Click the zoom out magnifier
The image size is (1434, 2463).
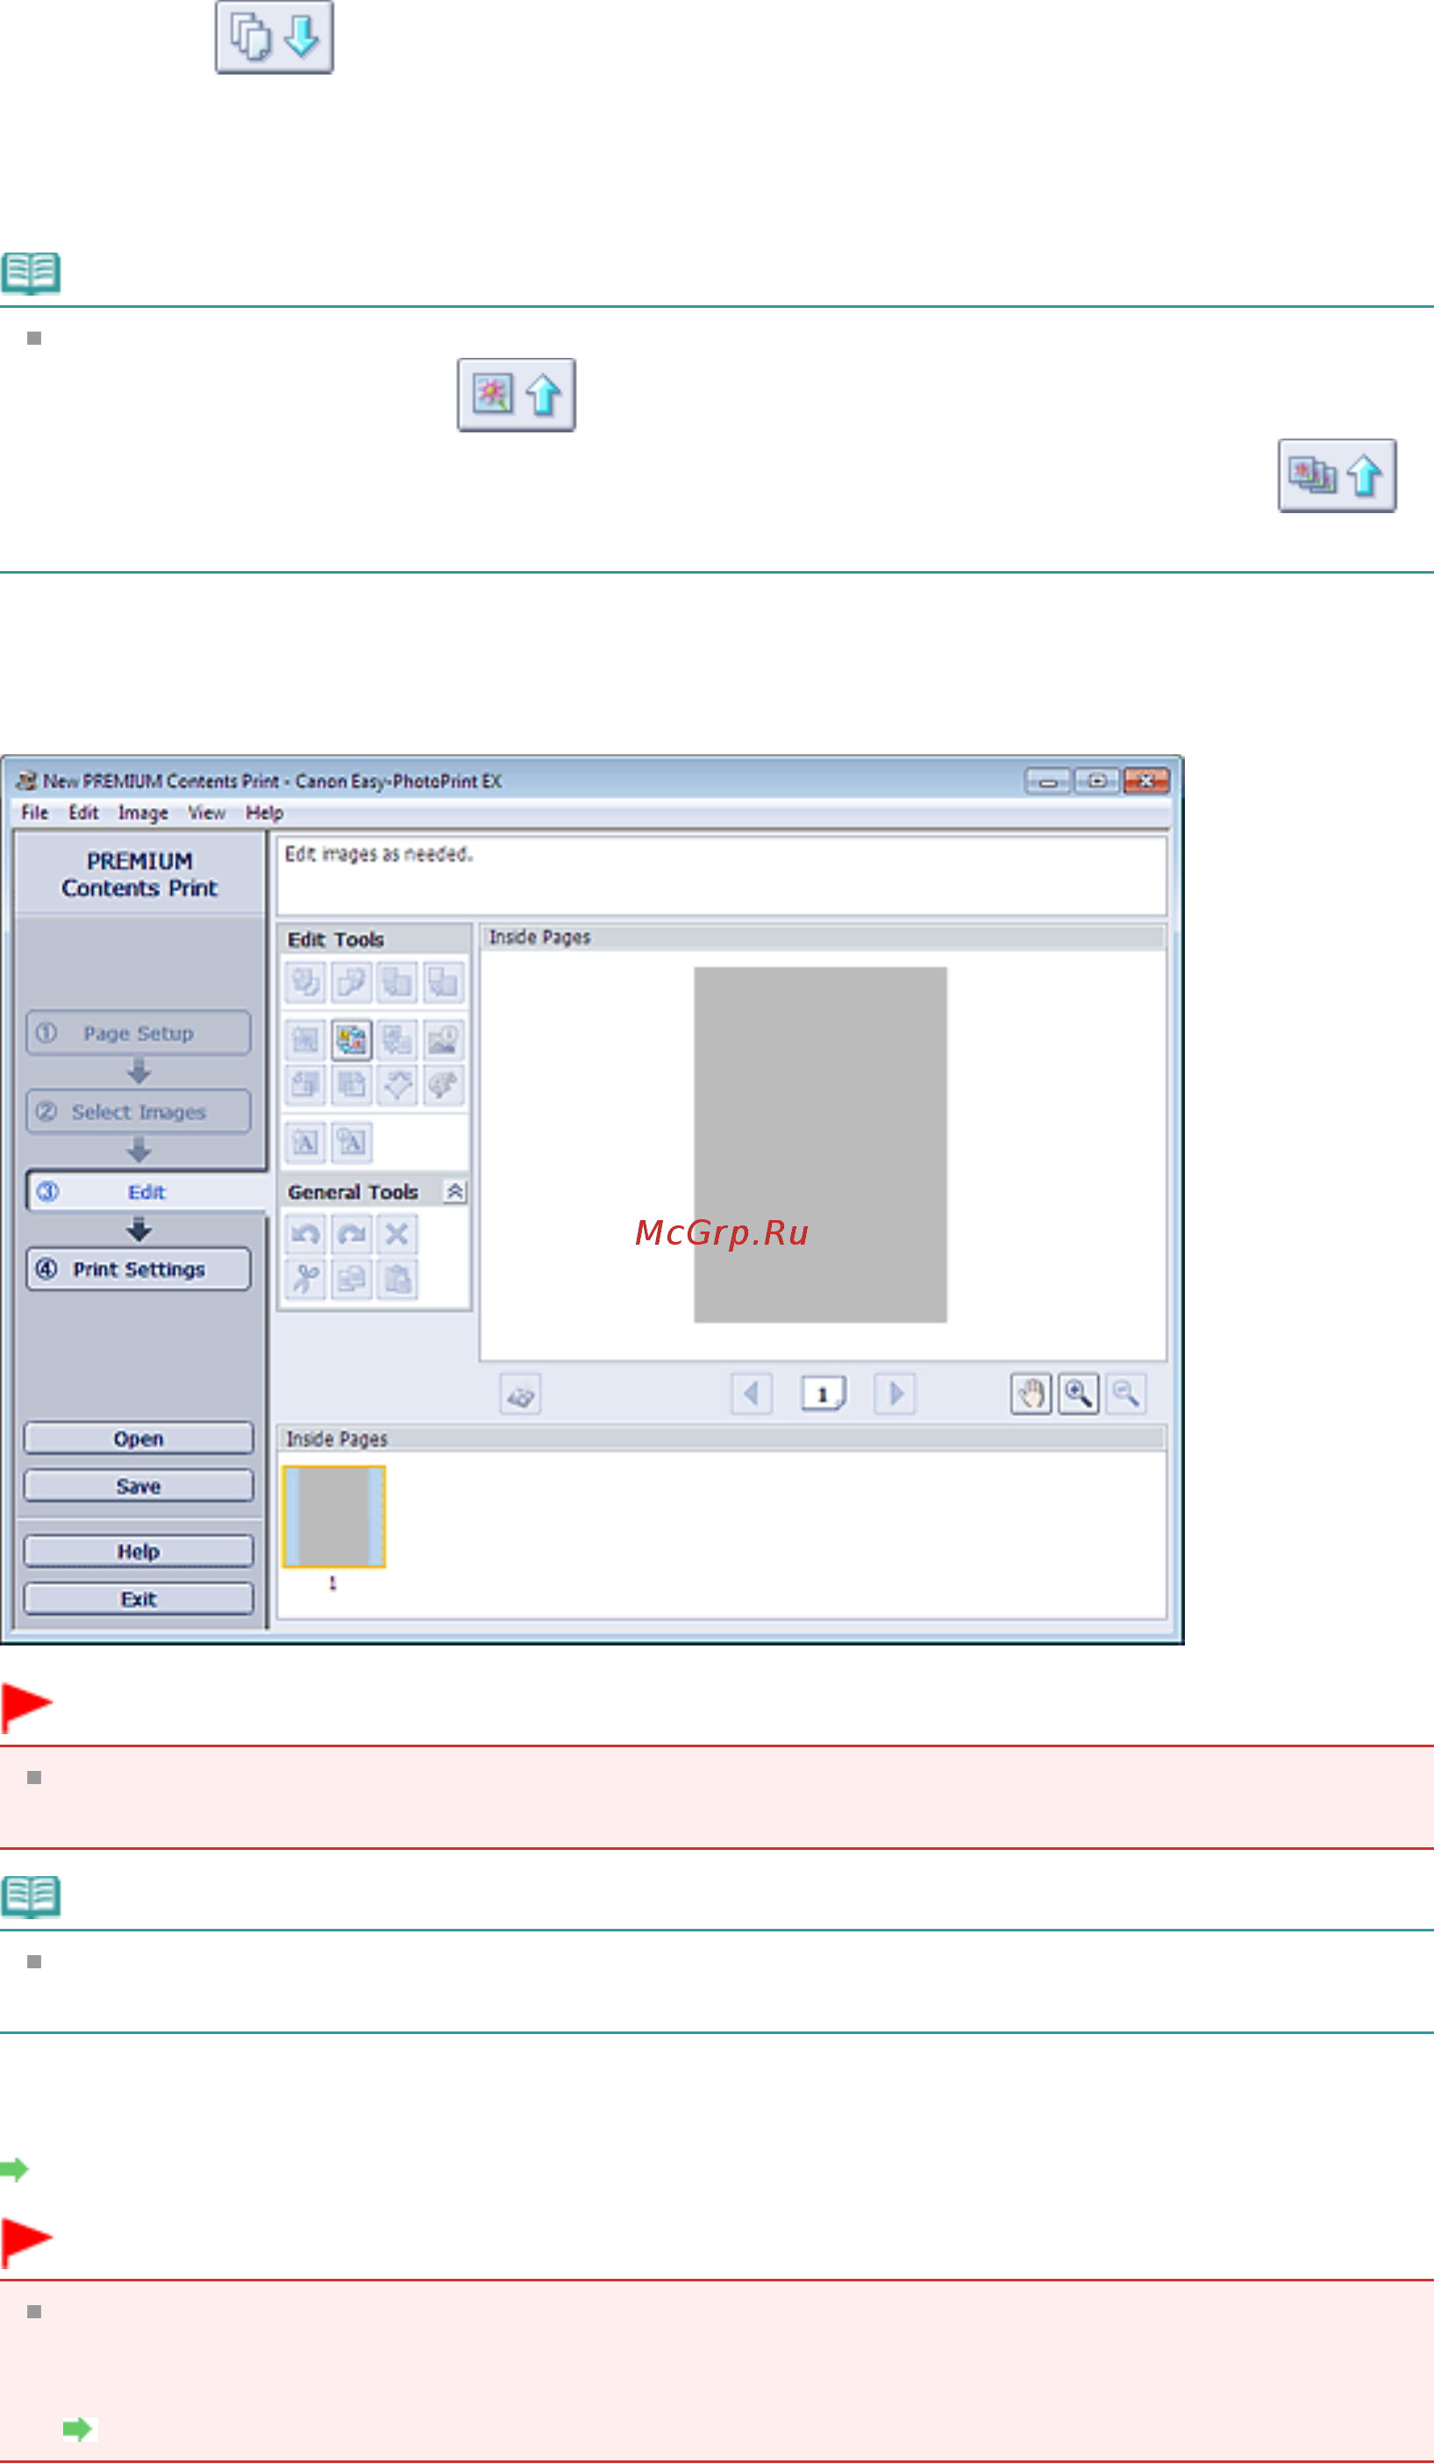[x=1125, y=1394]
